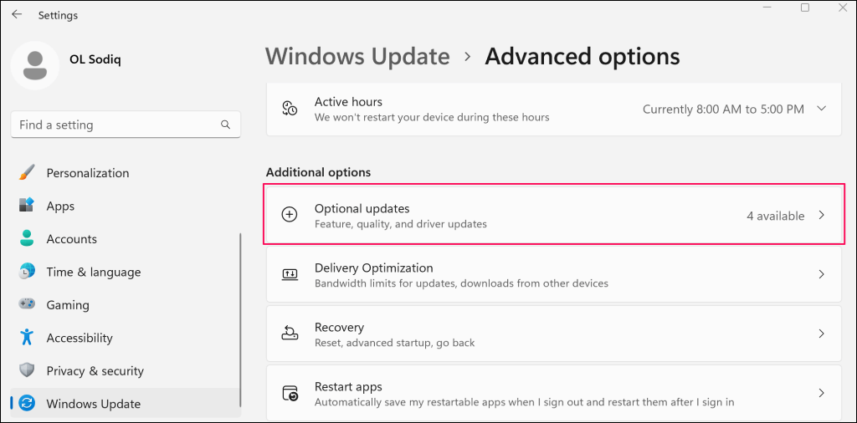
Task: Open the Gaming settings category
Action: click(x=68, y=305)
